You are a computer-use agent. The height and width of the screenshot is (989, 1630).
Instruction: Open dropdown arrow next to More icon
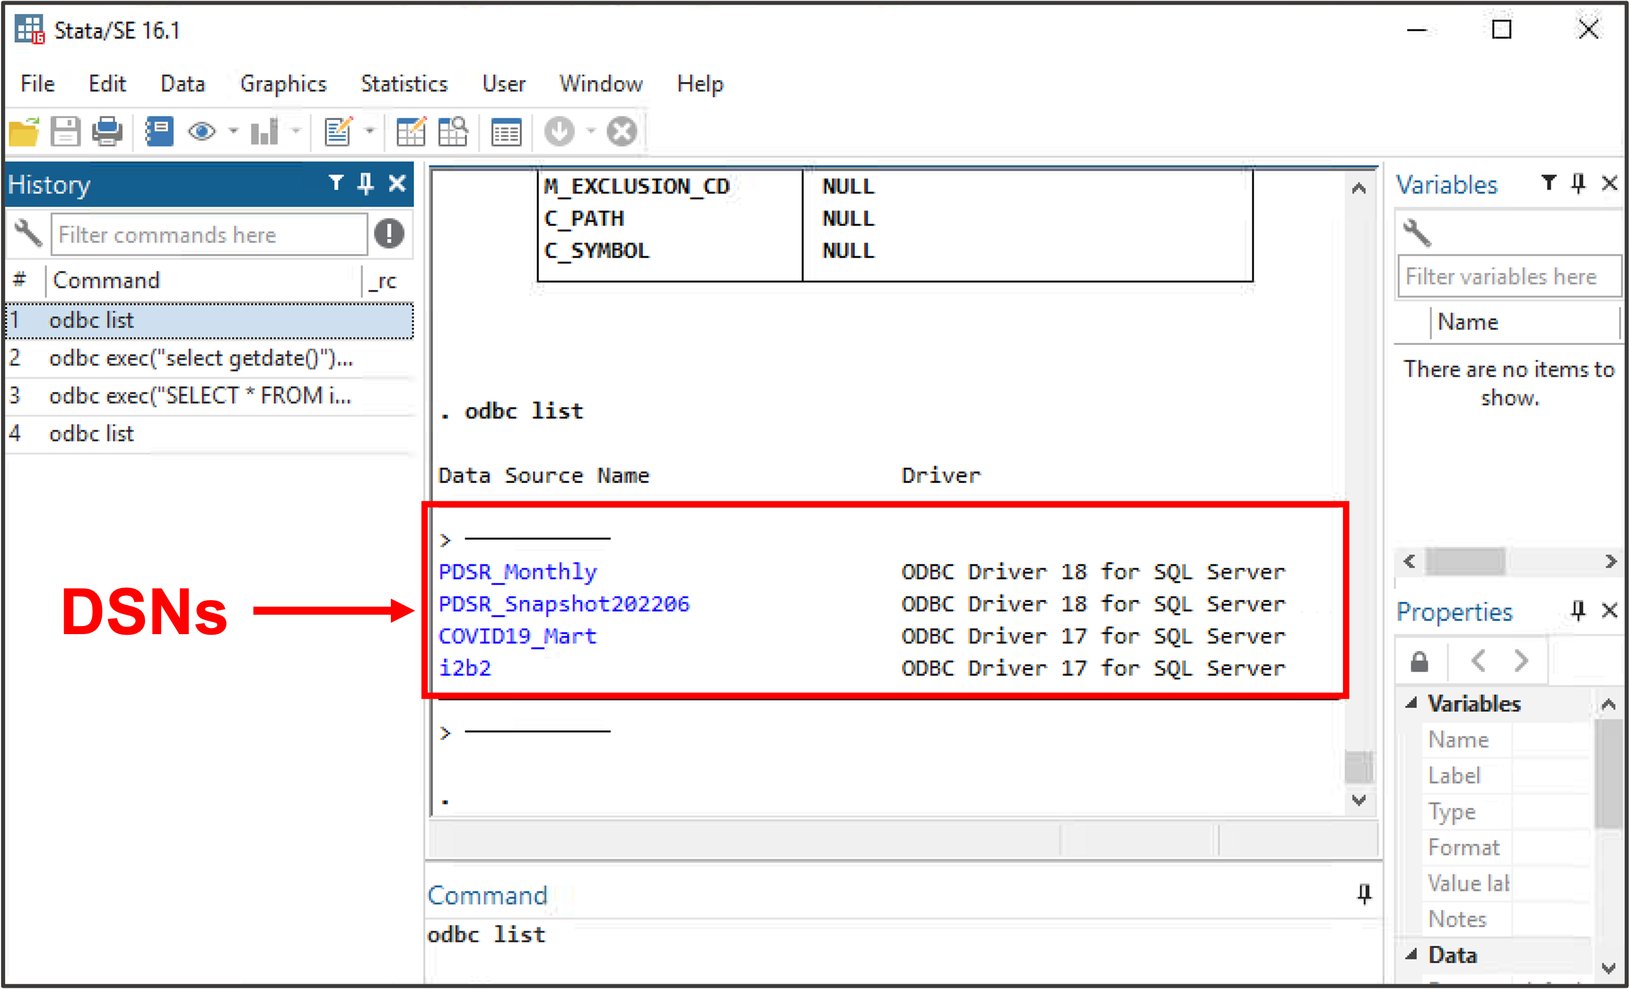click(x=591, y=131)
